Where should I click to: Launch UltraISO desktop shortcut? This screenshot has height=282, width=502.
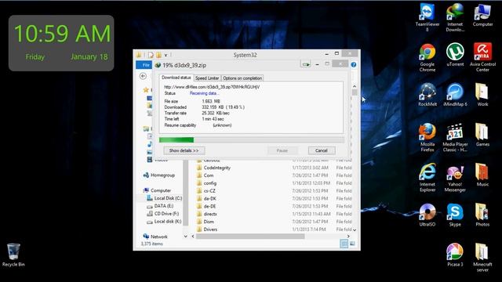pos(427,215)
